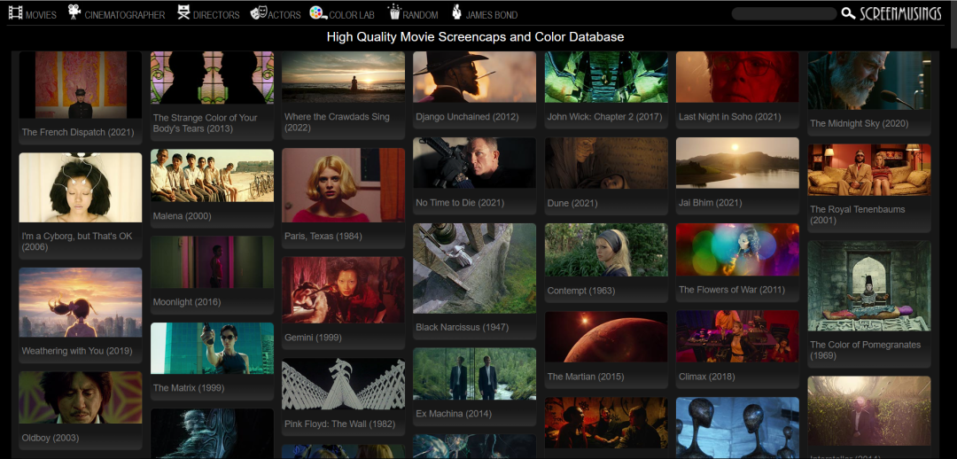Open the JAMES BOND menu item
This screenshot has height=459, width=957.
(x=491, y=15)
